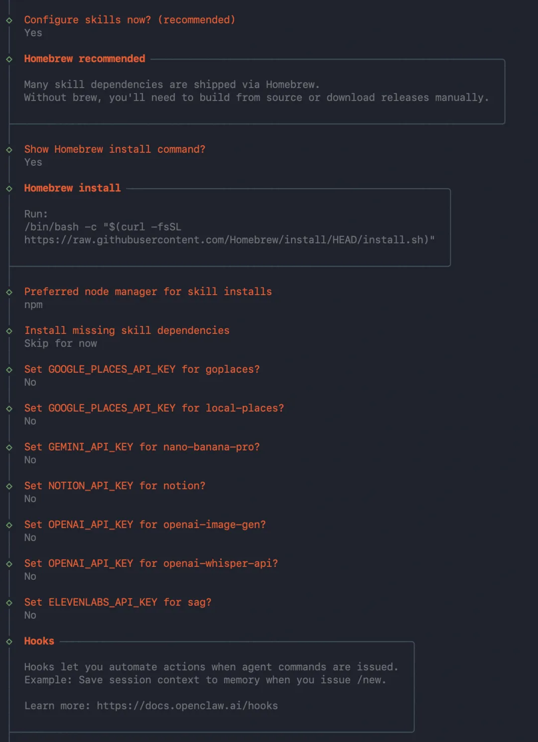Click the diamond marker next to Homebrew install
The height and width of the screenshot is (742, 538).
pos(9,189)
